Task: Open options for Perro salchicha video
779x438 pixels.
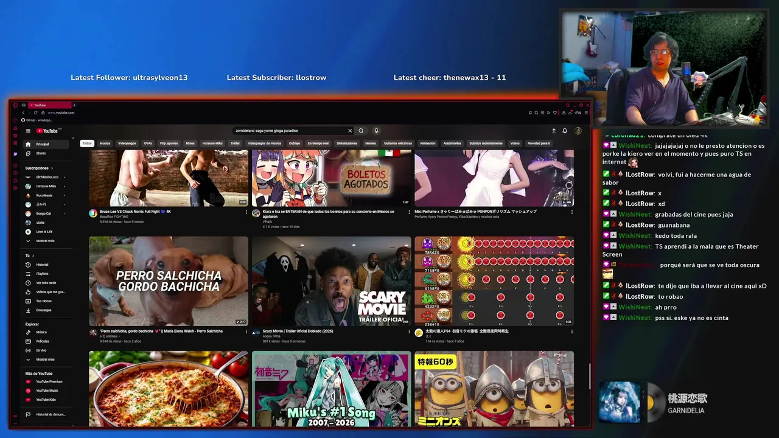Action: 246,332
